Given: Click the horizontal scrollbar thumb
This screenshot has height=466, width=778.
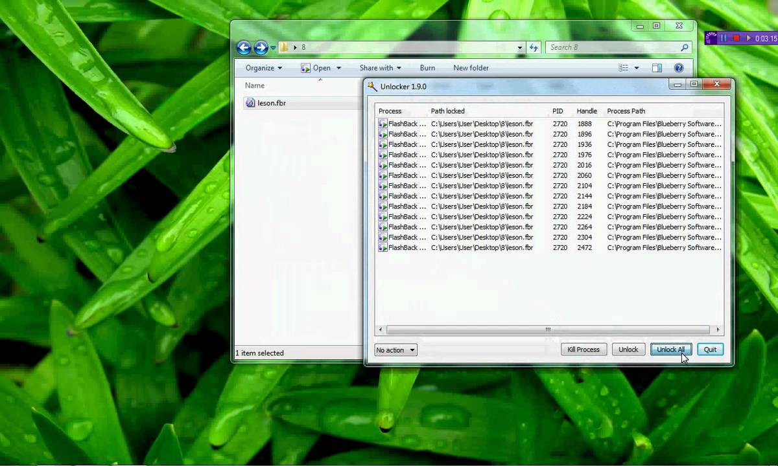Looking at the screenshot, I should tap(548, 329).
